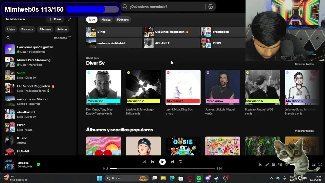Open efootball xd in library list

(39, 114)
